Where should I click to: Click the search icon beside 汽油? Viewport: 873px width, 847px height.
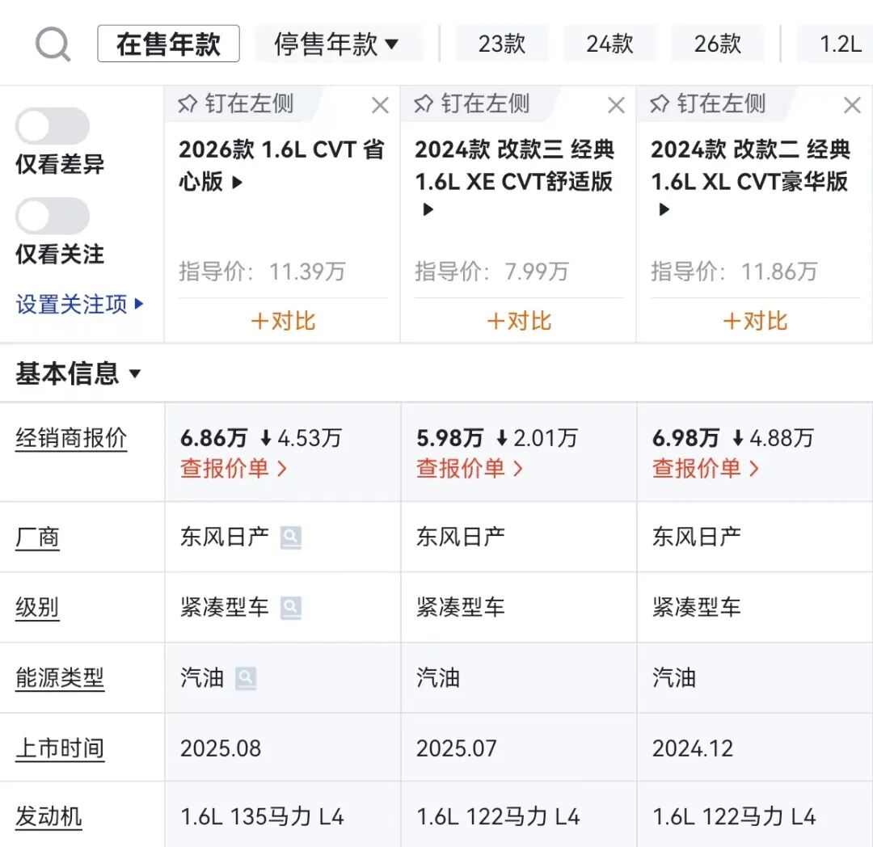(246, 678)
